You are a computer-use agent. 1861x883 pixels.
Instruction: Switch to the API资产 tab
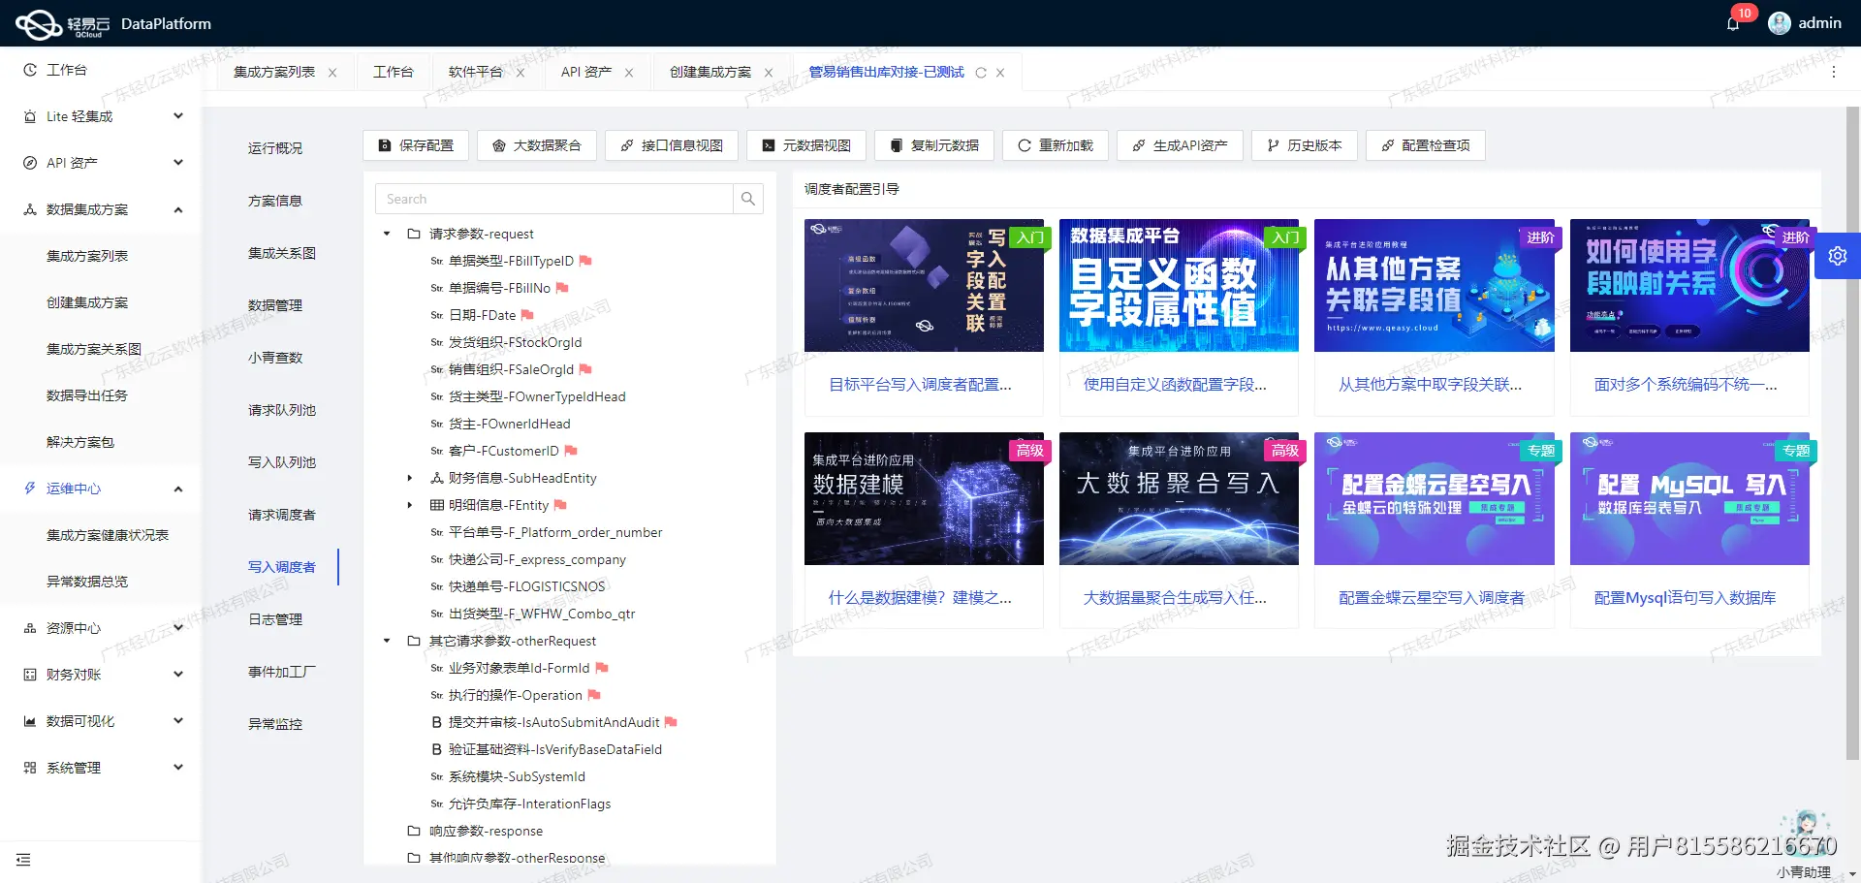[x=585, y=72]
